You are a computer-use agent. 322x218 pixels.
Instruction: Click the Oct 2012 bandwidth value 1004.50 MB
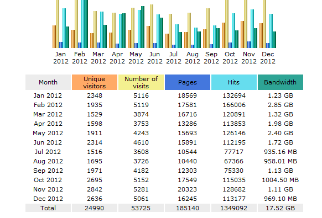281,180
